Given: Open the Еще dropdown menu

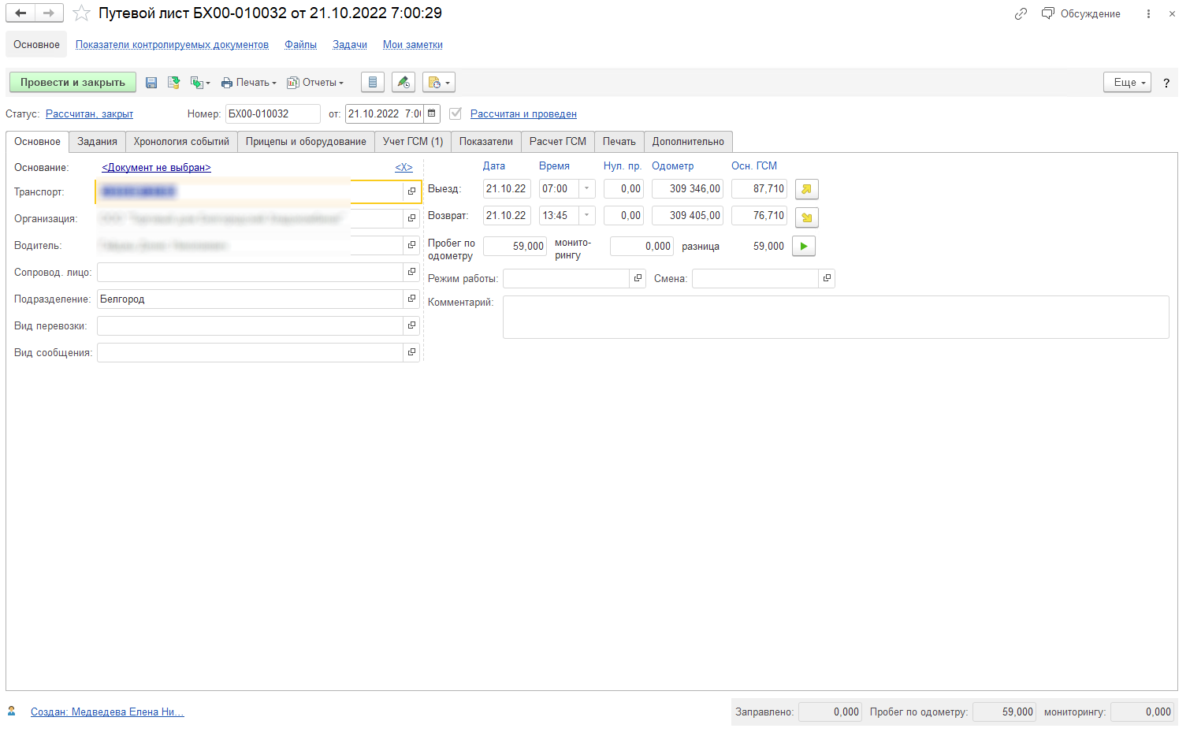Looking at the screenshot, I should click(x=1127, y=83).
